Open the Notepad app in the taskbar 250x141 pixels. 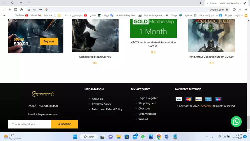click(x=175, y=137)
